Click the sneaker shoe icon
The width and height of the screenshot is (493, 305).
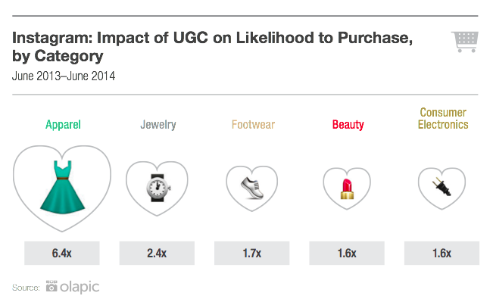point(252,188)
